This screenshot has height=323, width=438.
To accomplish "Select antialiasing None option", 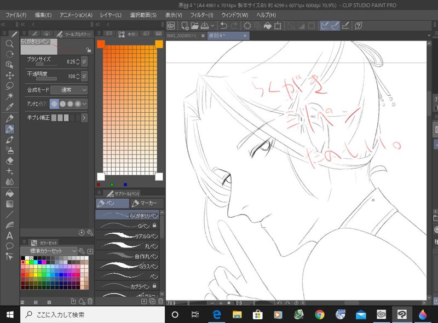I will click(54, 104).
